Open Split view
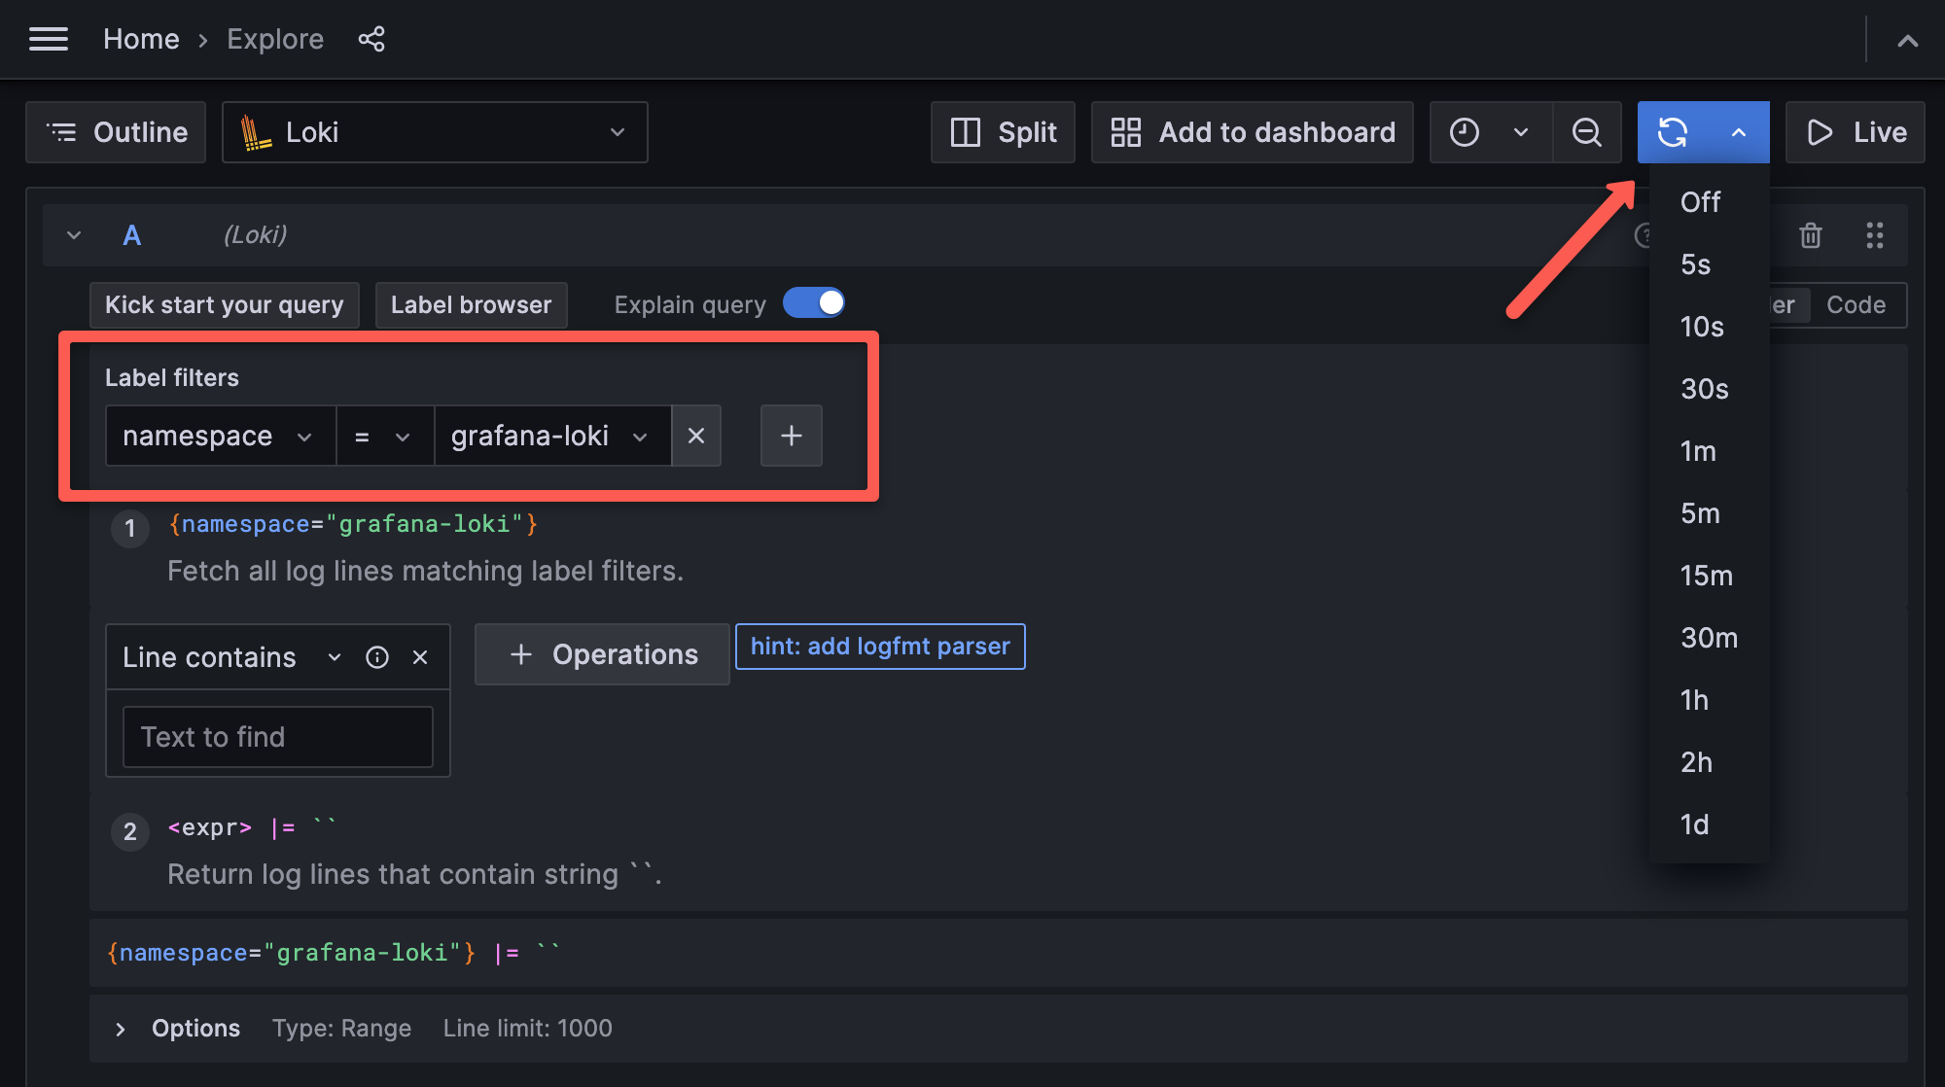 point(1003,132)
